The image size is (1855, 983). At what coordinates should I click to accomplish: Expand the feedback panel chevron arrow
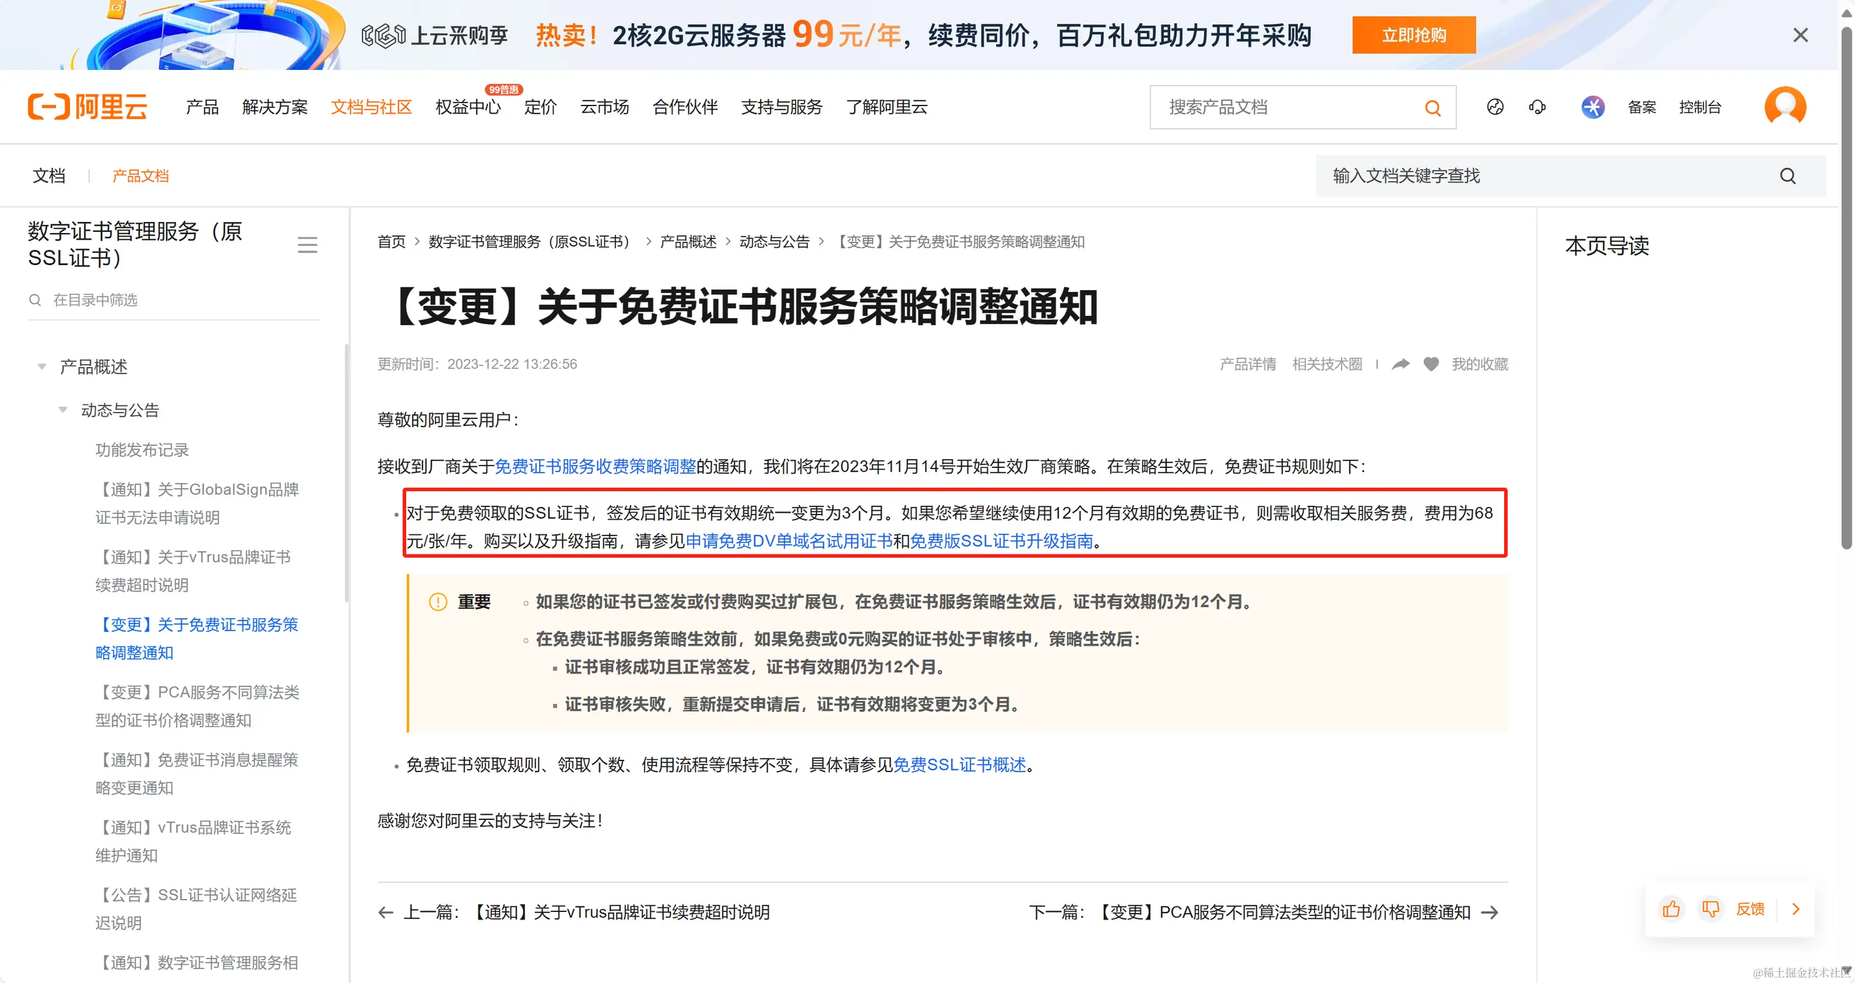point(1795,909)
